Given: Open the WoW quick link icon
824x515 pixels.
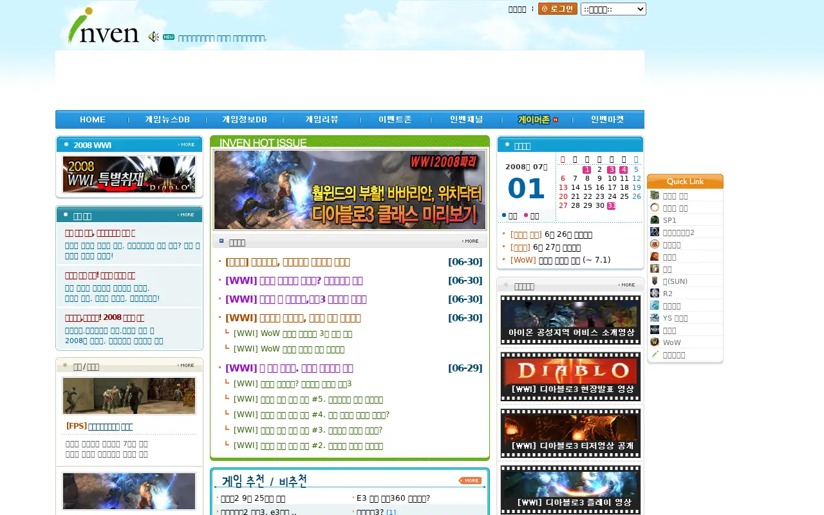Looking at the screenshot, I should coord(655,342).
